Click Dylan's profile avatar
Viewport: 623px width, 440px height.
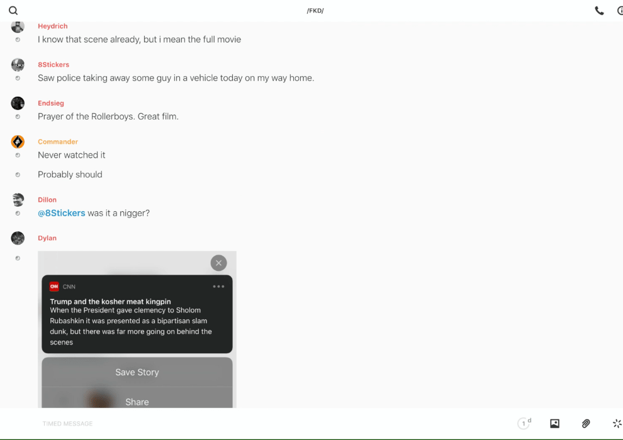(18, 238)
